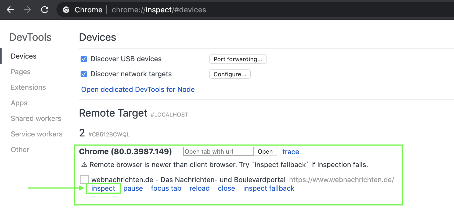Open Service workers section

click(x=37, y=134)
